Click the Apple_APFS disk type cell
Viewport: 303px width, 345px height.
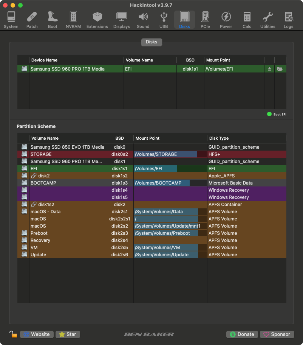click(x=247, y=176)
